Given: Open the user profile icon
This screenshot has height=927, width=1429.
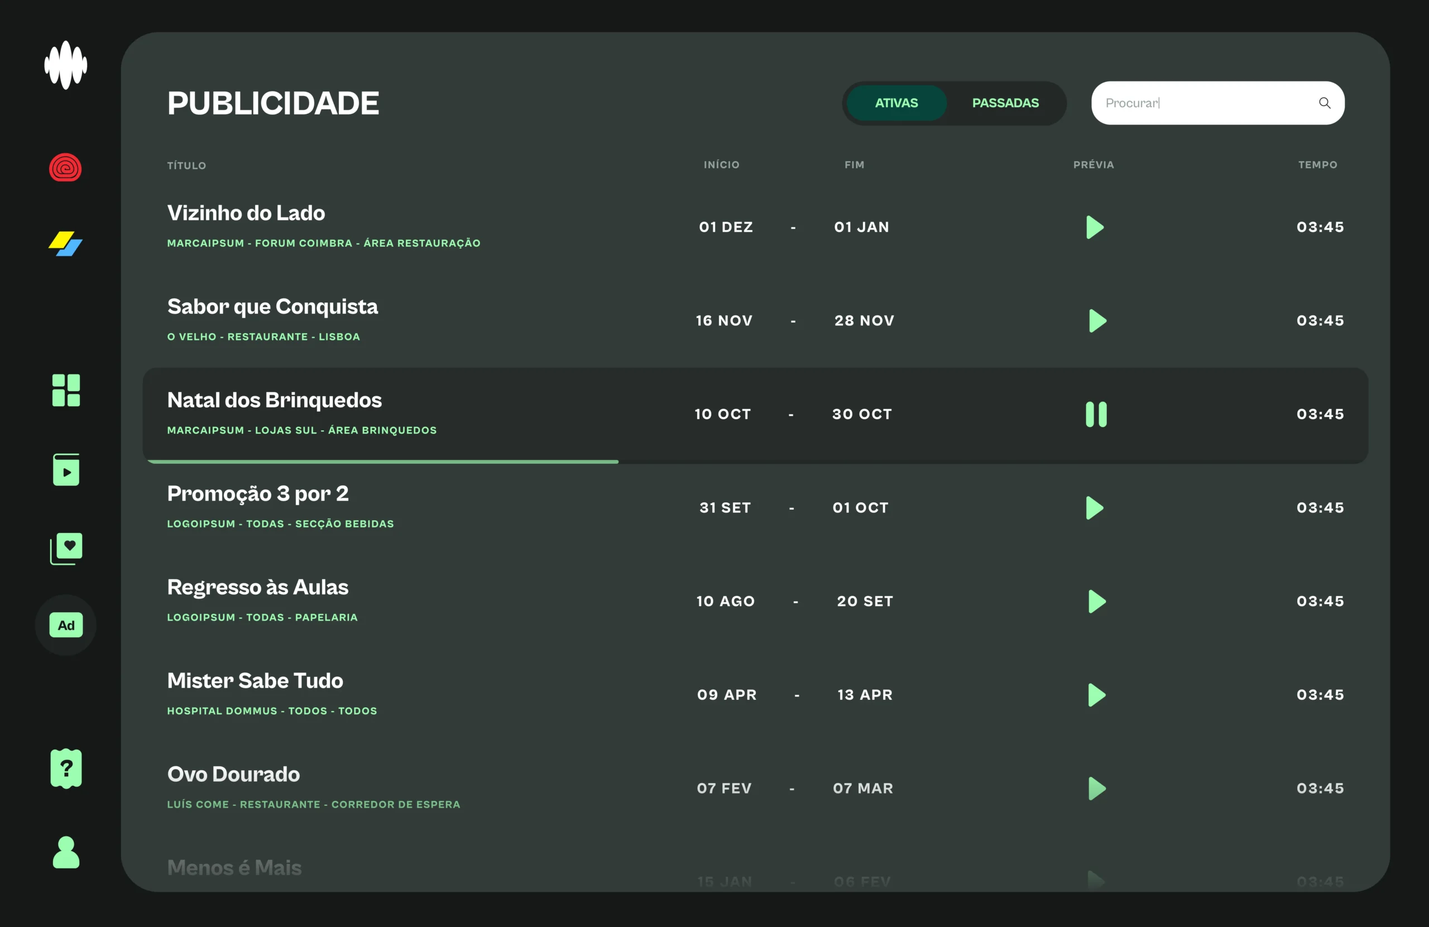Looking at the screenshot, I should click(66, 852).
